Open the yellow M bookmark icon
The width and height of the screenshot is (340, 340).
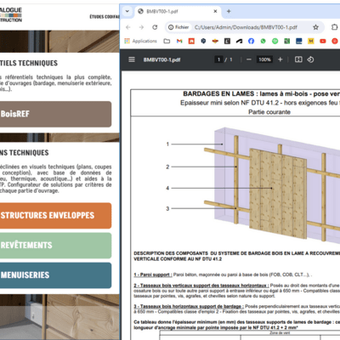point(311,41)
